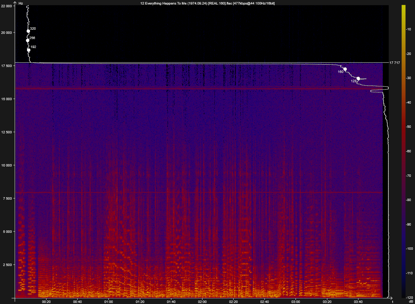Select the 192 kbps cutoff marker dot
The width and height of the screenshot is (415, 304).
click(x=29, y=50)
